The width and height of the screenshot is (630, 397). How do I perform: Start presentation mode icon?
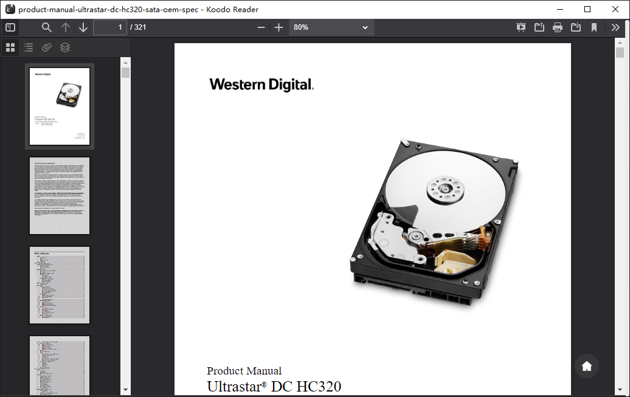click(521, 27)
